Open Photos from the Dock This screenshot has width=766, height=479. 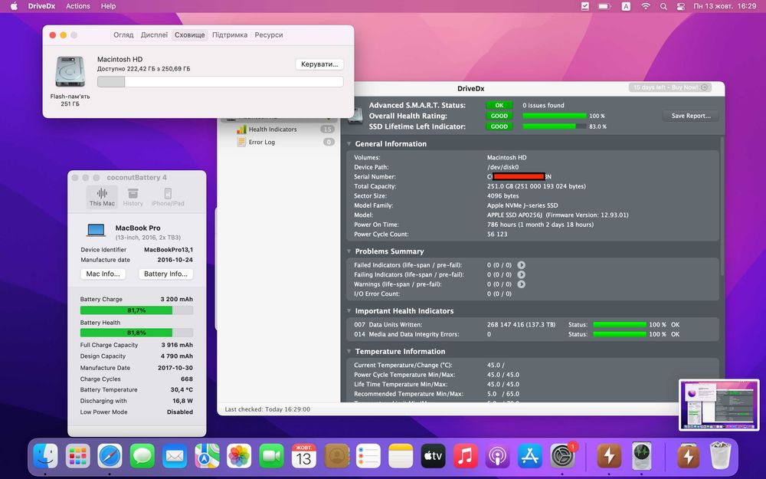pos(239,457)
